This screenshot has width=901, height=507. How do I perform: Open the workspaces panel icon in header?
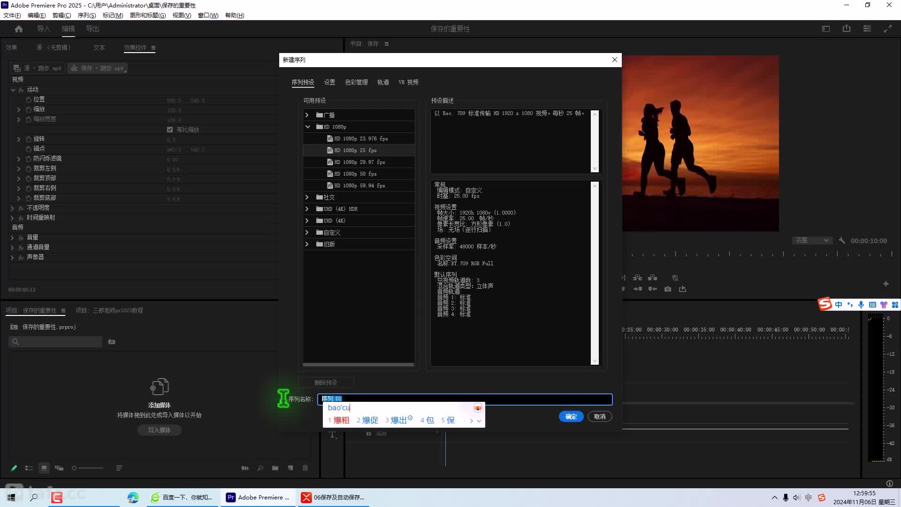click(826, 29)
